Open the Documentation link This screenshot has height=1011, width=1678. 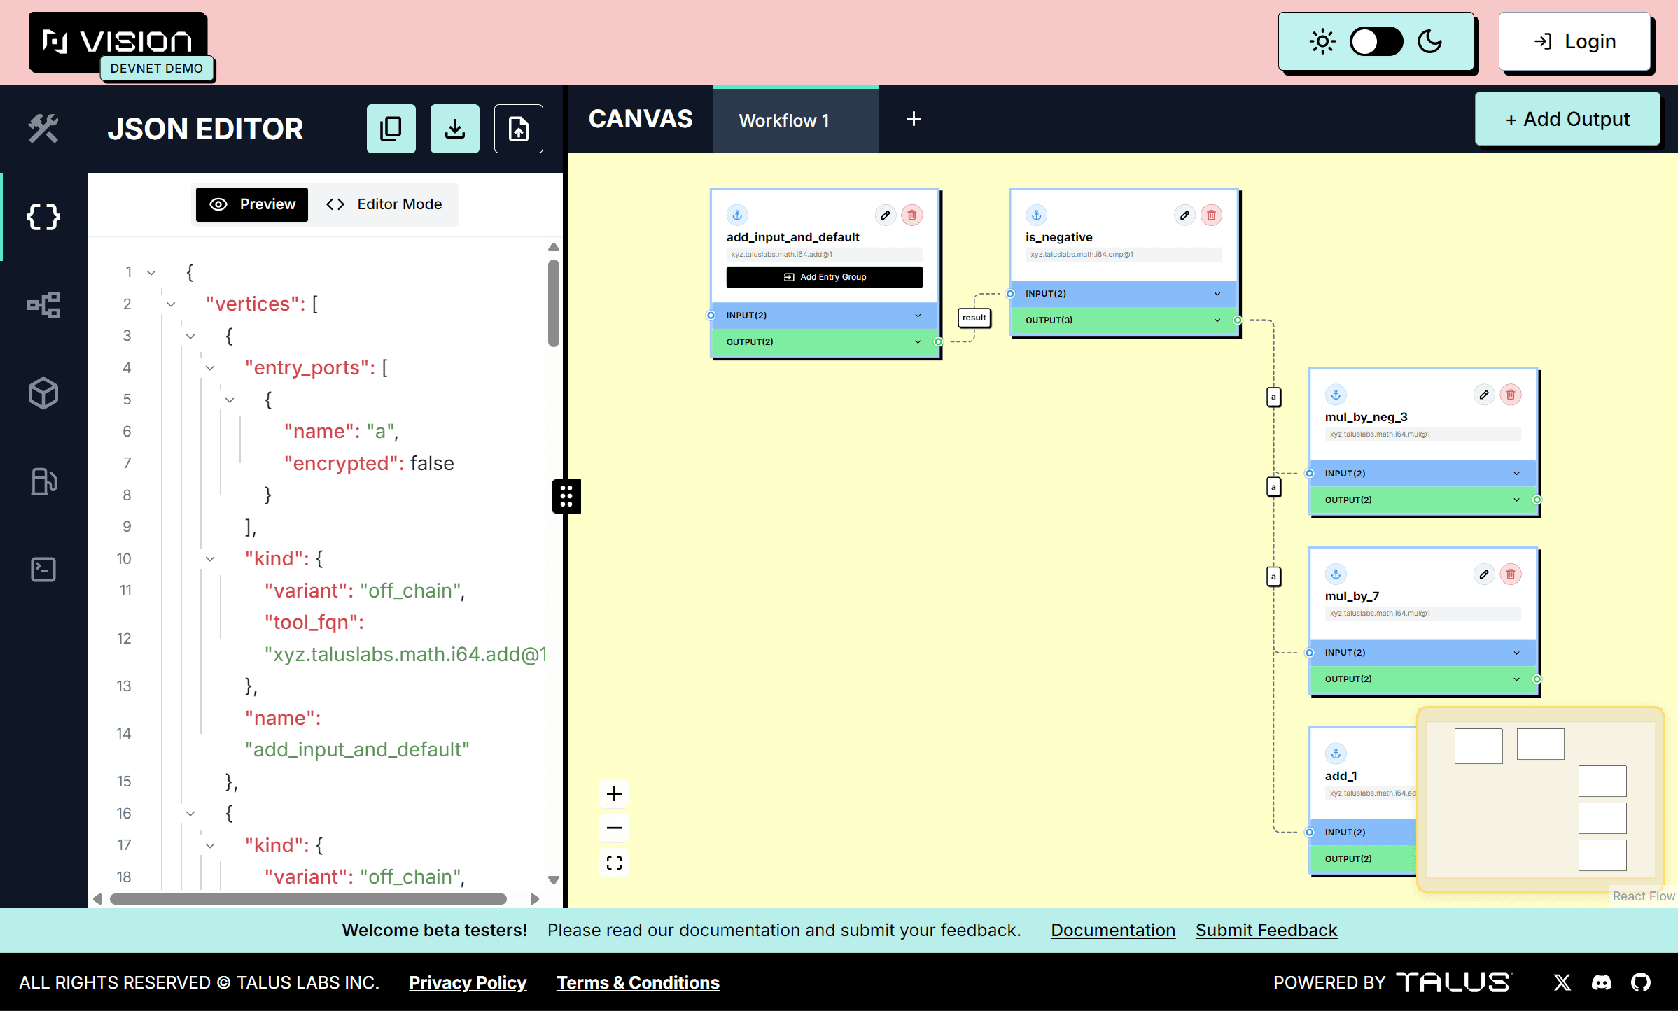pos(1113,931)
